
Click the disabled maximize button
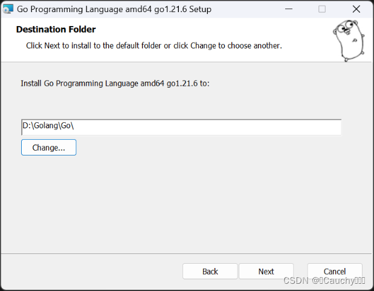point(322,9)
